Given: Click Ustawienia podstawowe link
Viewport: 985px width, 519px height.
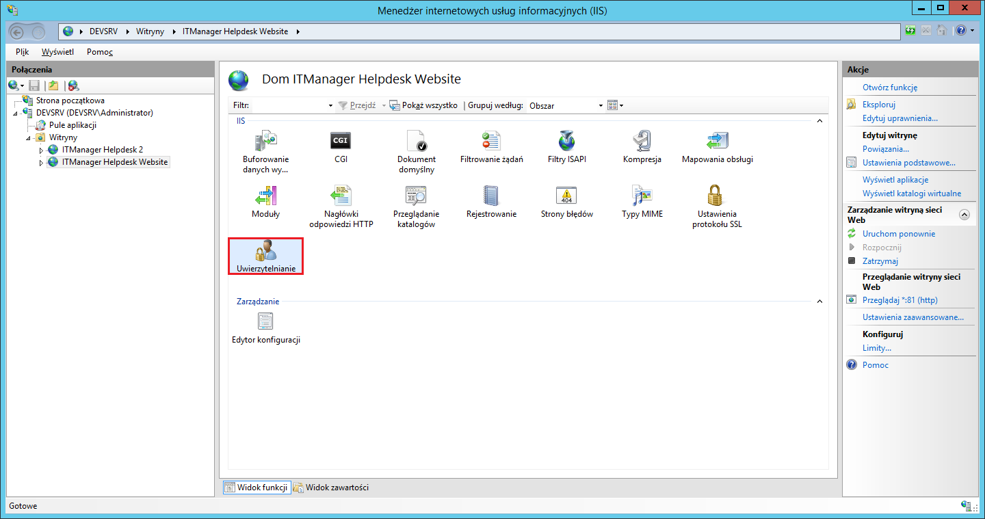Looking at the screenshot, I should click(909, 163).
